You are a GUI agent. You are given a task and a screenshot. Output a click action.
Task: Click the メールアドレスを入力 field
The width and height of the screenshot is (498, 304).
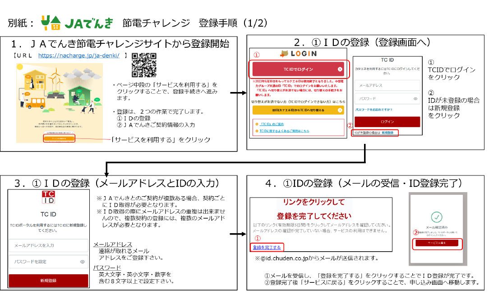pos(48,245)
